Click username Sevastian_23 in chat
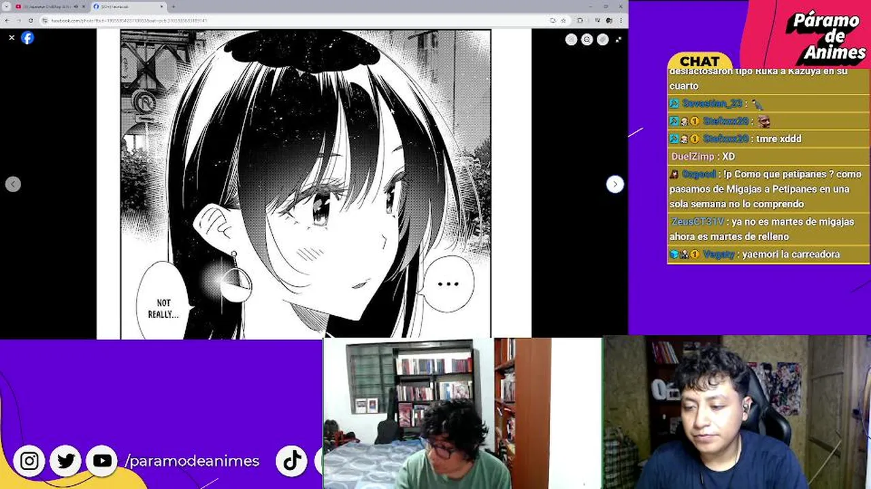The width and height of the screenshot is (871, 489). tap(712, 103)
